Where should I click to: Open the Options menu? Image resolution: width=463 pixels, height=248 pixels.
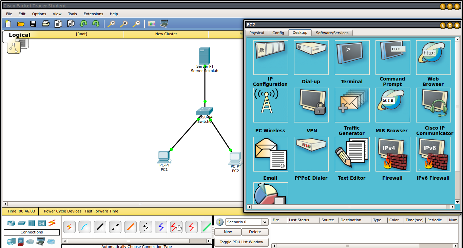39,14
